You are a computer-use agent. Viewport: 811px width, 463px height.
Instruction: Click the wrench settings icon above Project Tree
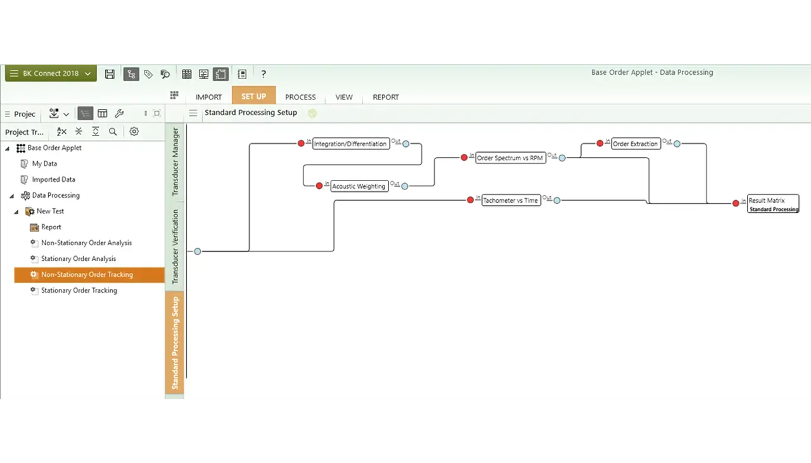pyautogui.click(x=119, y=113)
